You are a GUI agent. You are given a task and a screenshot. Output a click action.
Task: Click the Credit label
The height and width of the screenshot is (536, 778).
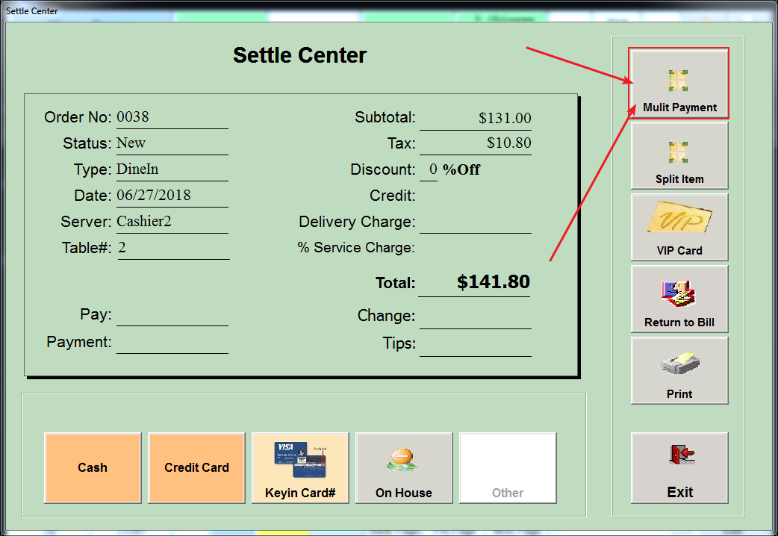(x=392, y=196)
